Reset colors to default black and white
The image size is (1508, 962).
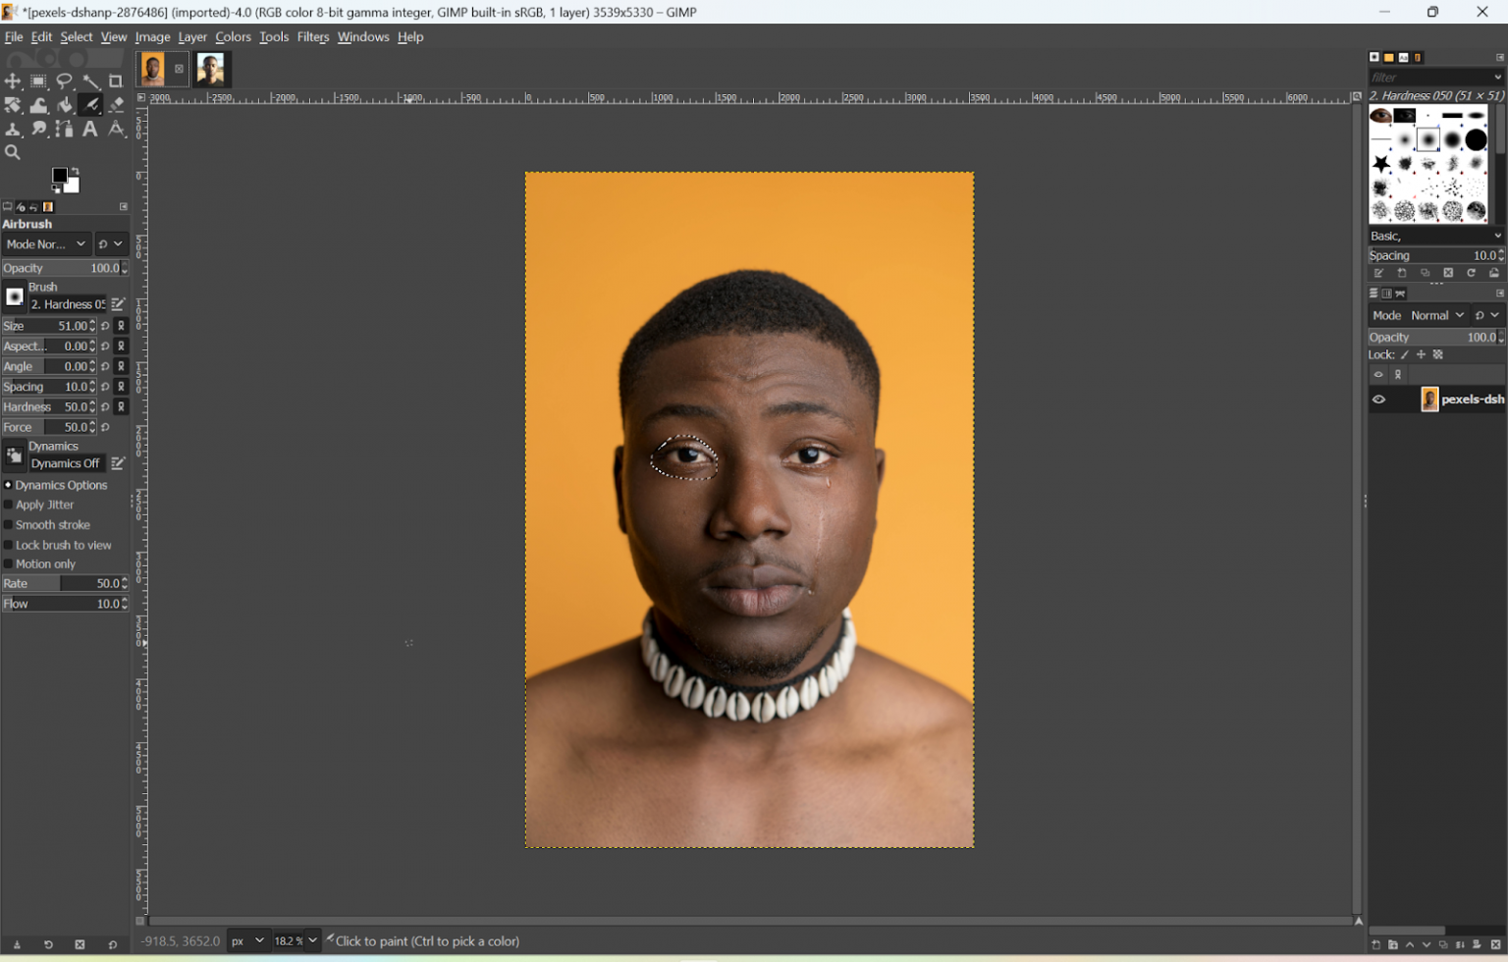(x=56, y=188)
